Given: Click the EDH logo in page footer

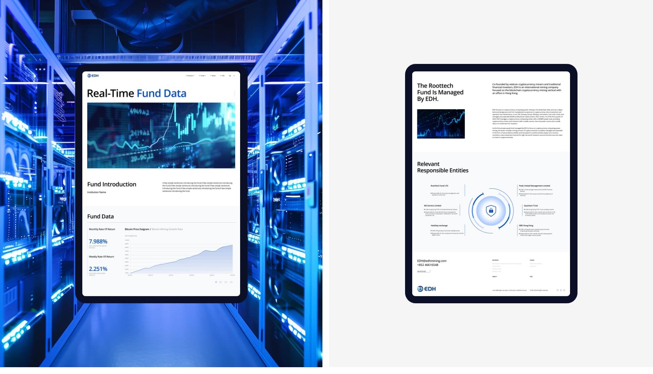Looking at the screenshot, I should pyautogui.click(x=426, y=289).
